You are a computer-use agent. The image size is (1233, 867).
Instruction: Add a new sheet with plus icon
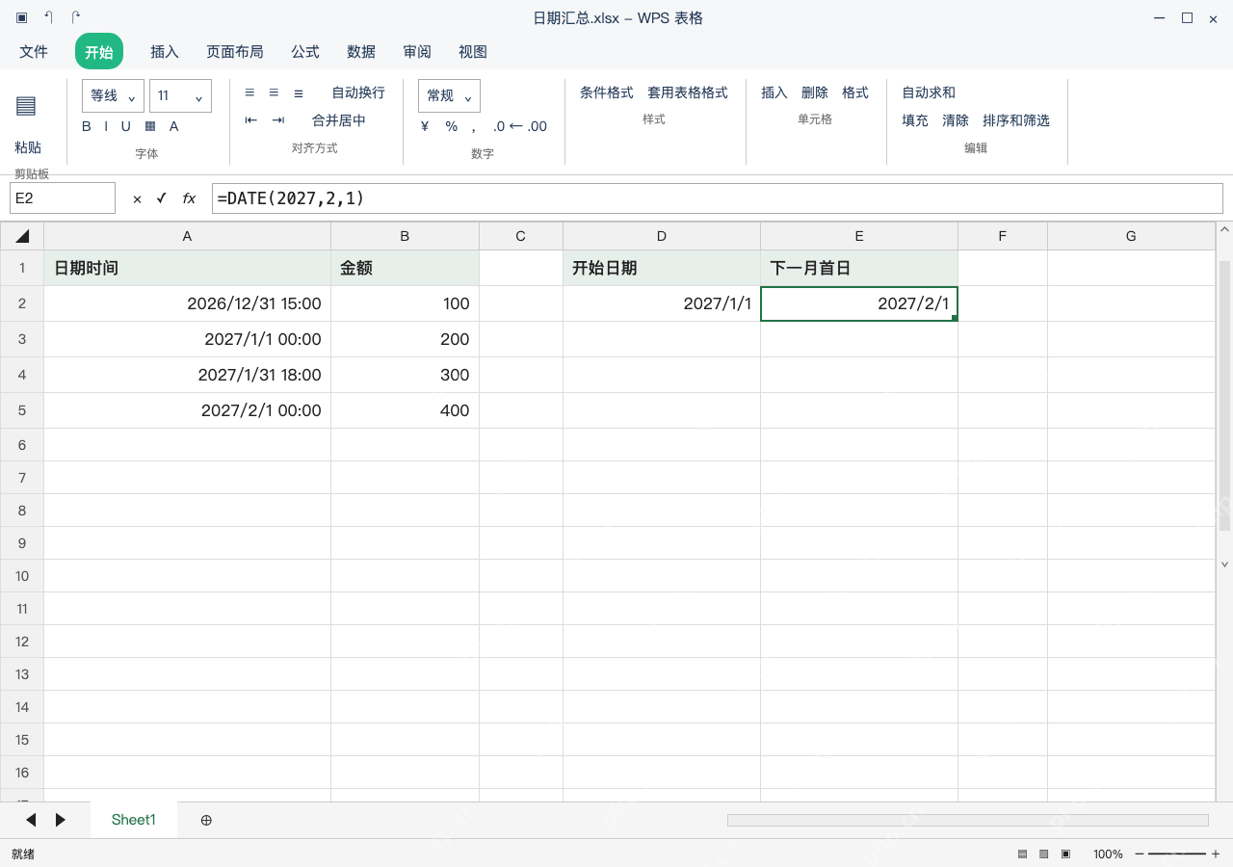206,820
